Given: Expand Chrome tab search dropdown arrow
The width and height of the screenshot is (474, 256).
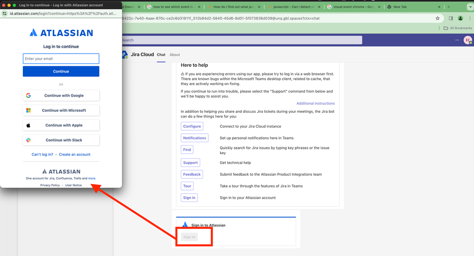Looking at the screenshot, I should pyautogui.click(x=469, y=7).
